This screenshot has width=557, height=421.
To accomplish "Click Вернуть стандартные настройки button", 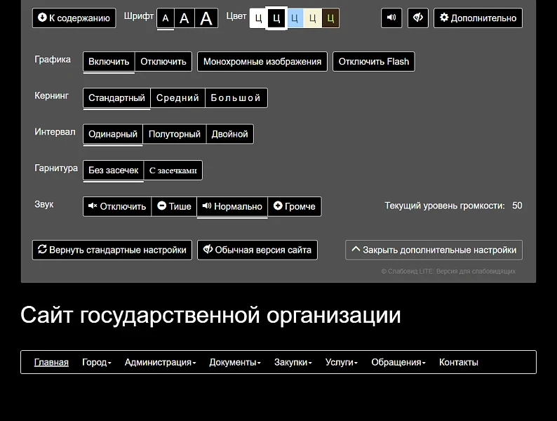I will coord(112,250).
